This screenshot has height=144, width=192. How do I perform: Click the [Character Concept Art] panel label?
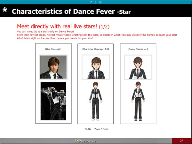pyautogui.click(x=96, y=49)
